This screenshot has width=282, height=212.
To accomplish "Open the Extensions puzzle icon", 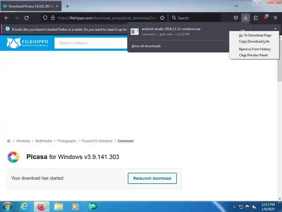I will (x=256, y=18).
